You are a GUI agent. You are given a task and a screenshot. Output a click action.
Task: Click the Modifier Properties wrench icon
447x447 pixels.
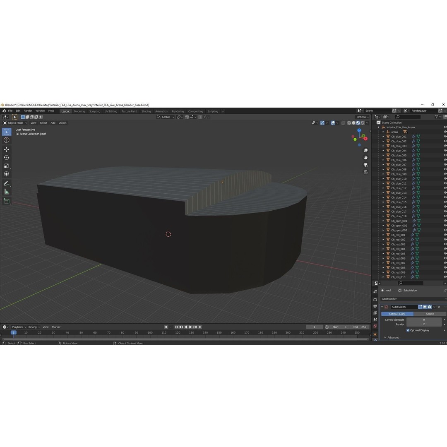(375, 340)
